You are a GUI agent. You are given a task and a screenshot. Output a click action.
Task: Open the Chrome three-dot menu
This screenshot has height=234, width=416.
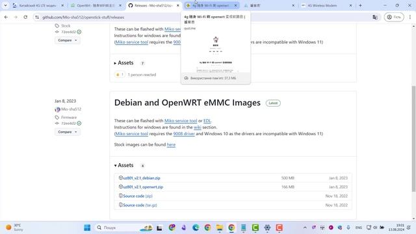[410, 18]
